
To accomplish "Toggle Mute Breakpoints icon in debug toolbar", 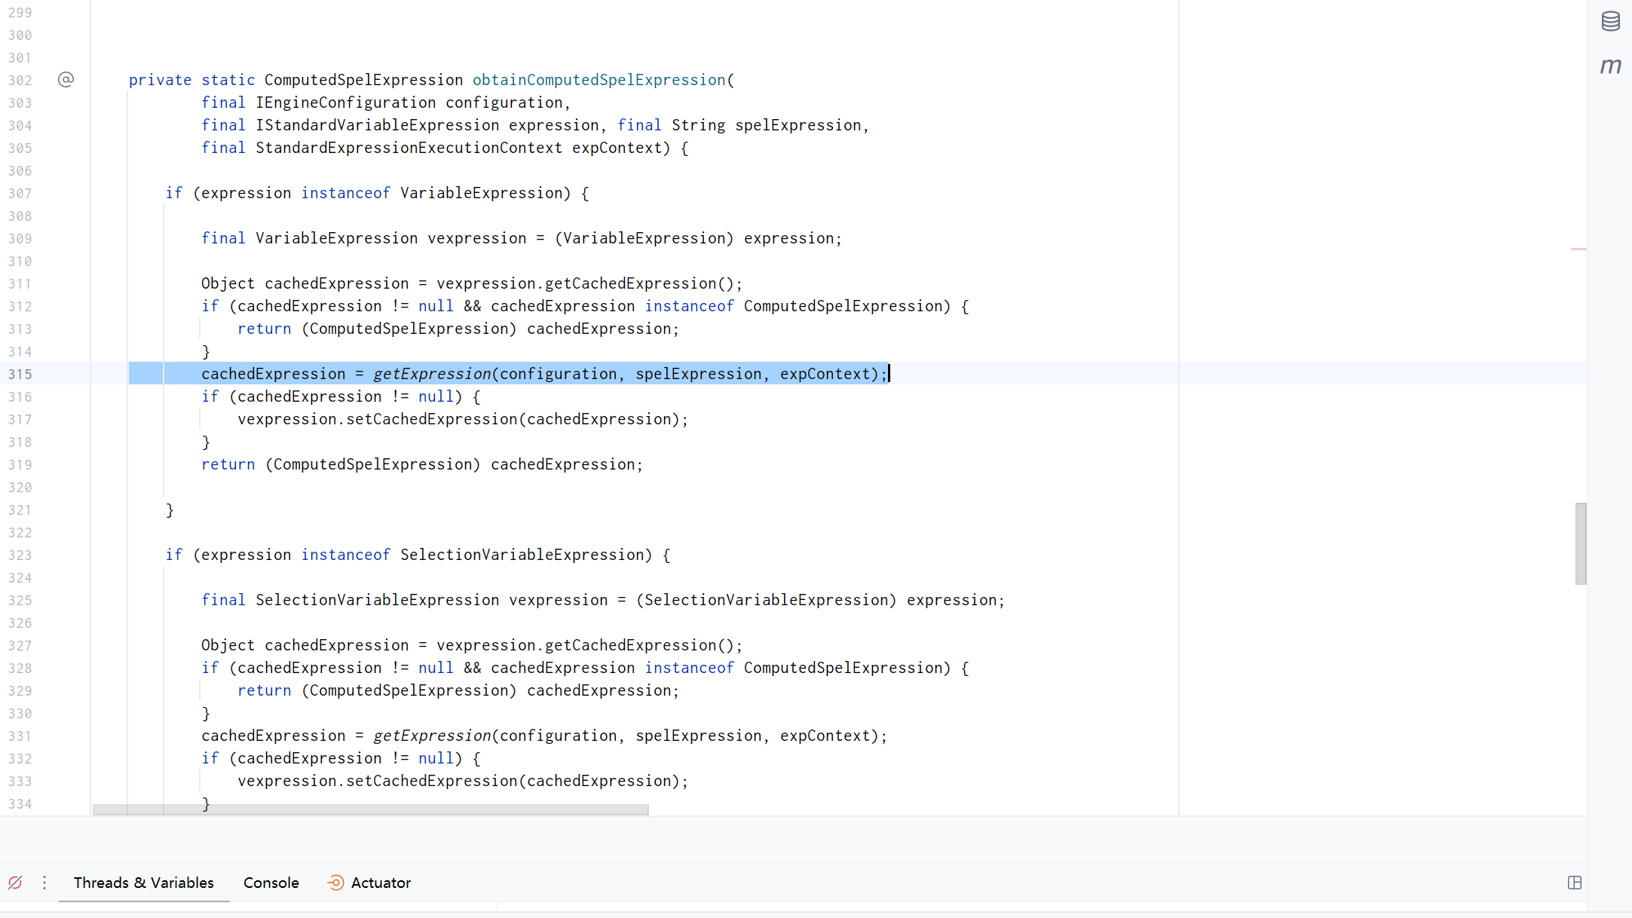I will (15, 883).
